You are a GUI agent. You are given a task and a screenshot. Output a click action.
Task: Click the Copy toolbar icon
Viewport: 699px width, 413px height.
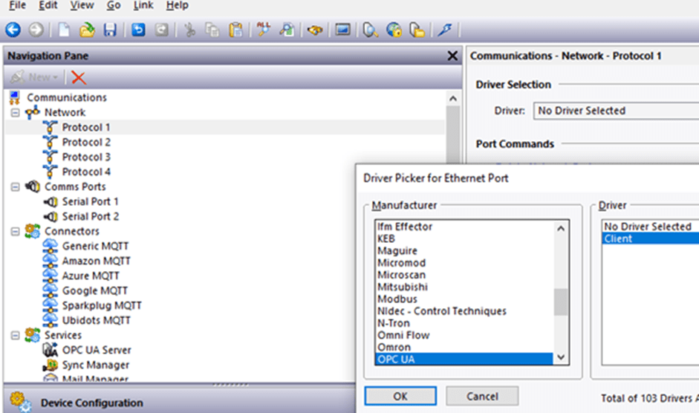click(x=212, y=30)
